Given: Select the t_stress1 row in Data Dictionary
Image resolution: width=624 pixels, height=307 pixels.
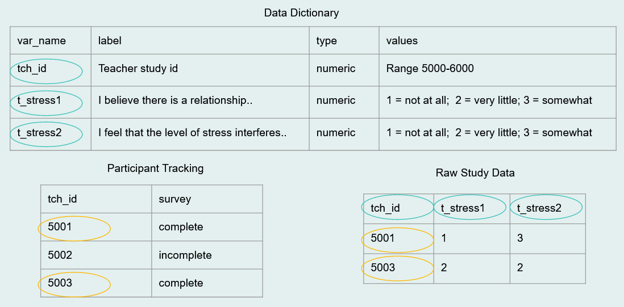Looking at the screenshot, I should click(x=313, y=102).
